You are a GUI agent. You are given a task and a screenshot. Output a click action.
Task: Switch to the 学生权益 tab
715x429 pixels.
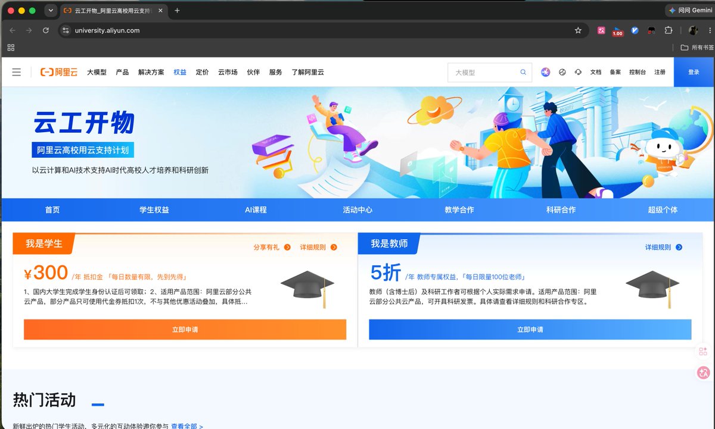pos(154,210)
